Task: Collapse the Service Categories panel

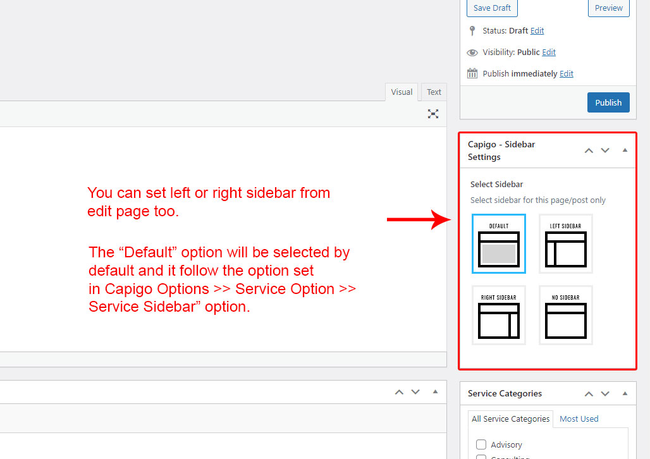Action: point(625,393)
